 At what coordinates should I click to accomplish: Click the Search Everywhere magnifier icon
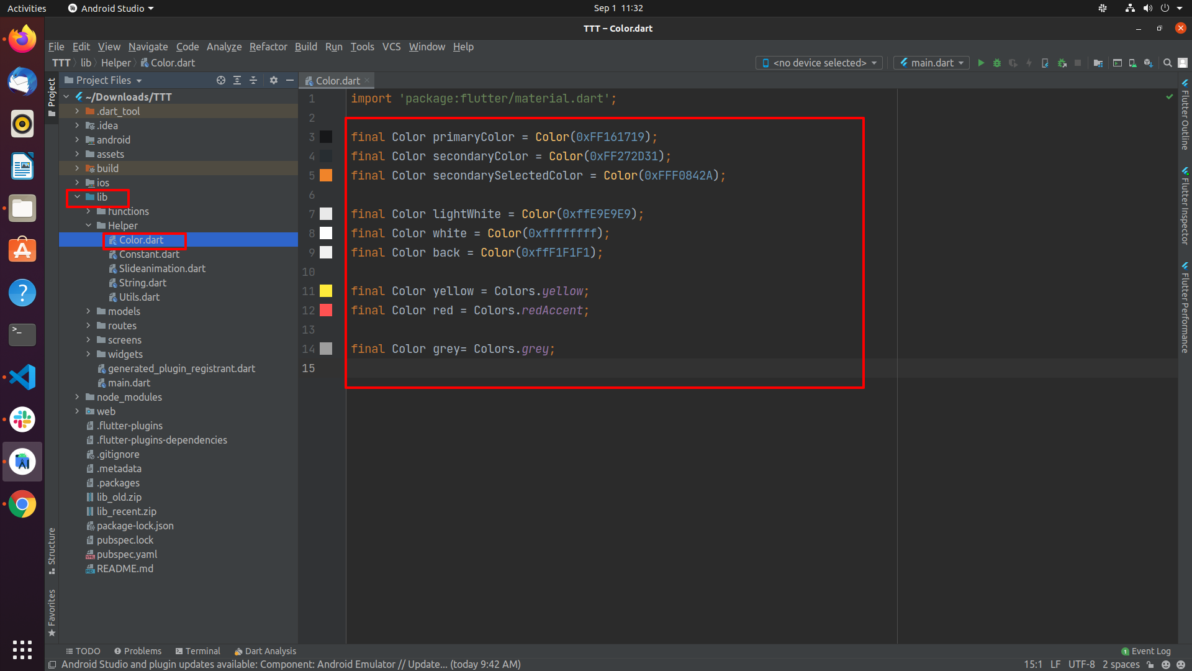(x=1167, y=63)
